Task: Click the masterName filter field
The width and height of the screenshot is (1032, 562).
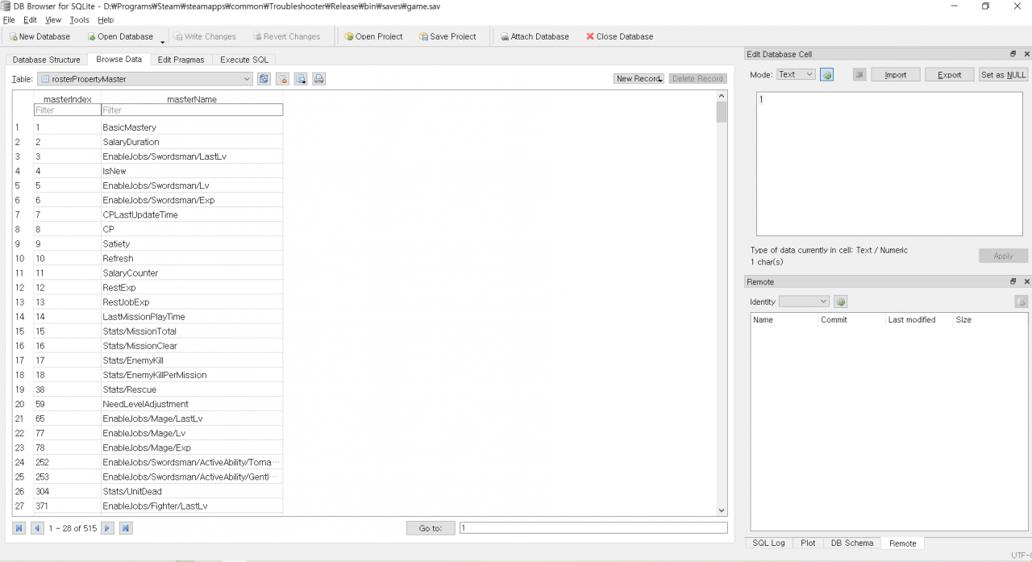Action: [192, 110]
